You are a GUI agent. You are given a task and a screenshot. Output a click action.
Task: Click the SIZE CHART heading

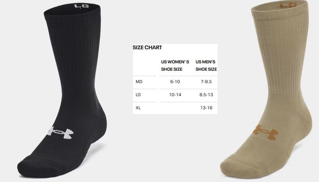pyautogui.click(x=147, y=48)
